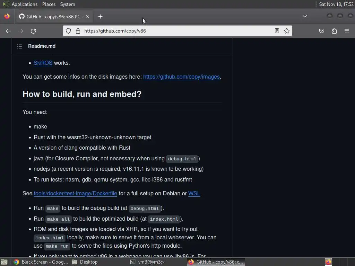
Task: Click the forward navigation arrow
Action: [21, 31]
